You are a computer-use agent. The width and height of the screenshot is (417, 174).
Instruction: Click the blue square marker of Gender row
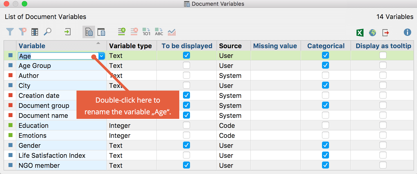[x=10, y=145]
